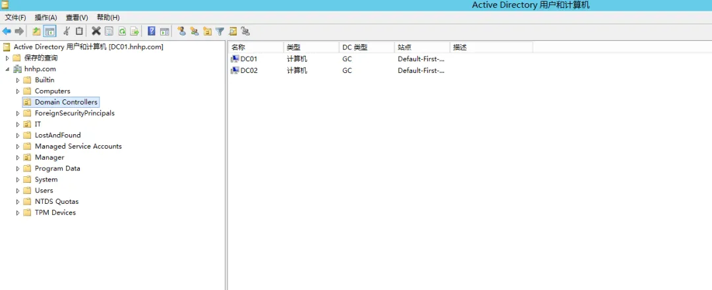Sort by the 站点 column header

click(423, 47)
